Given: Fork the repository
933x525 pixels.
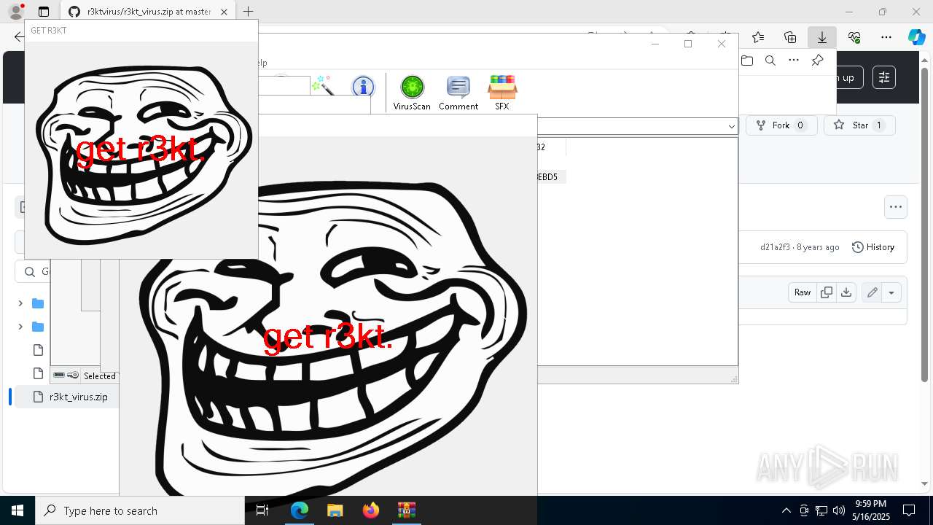Looking at the screenshot, I should click(781, 125).
